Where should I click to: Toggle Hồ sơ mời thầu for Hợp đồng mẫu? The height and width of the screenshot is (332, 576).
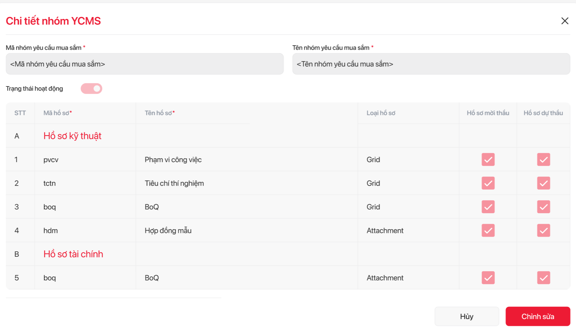(x=488, y=231)
